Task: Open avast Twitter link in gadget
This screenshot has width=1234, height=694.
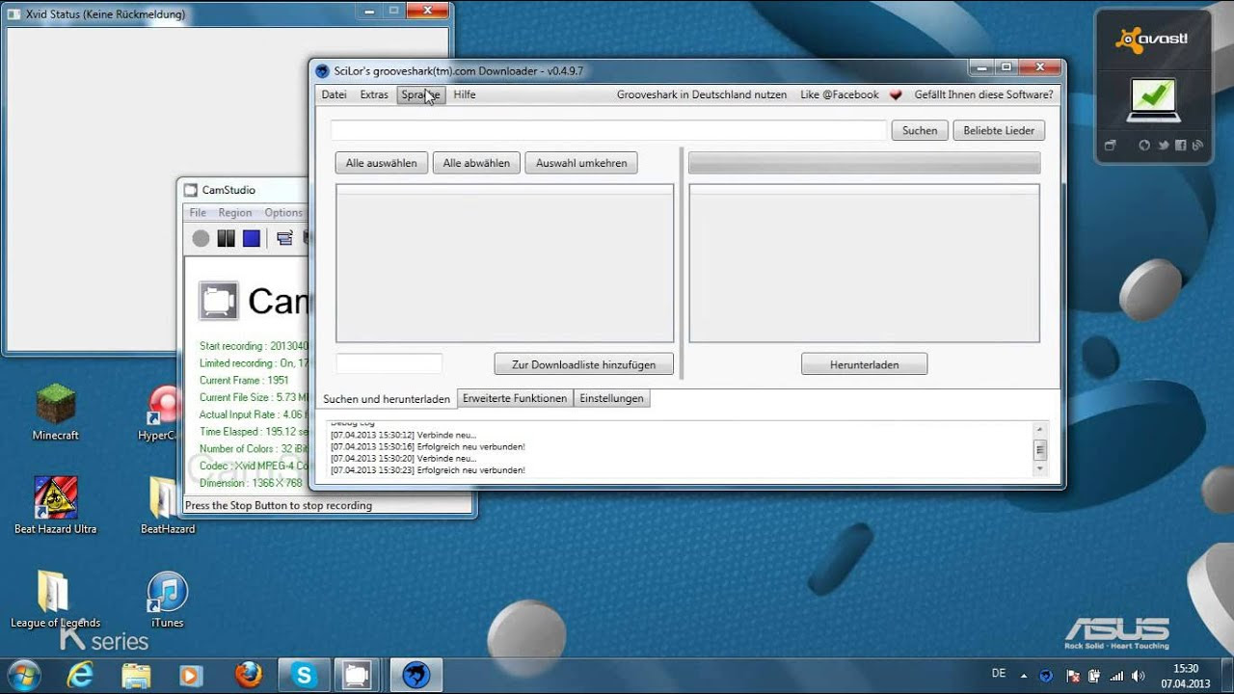Action: click(1163, 146)
